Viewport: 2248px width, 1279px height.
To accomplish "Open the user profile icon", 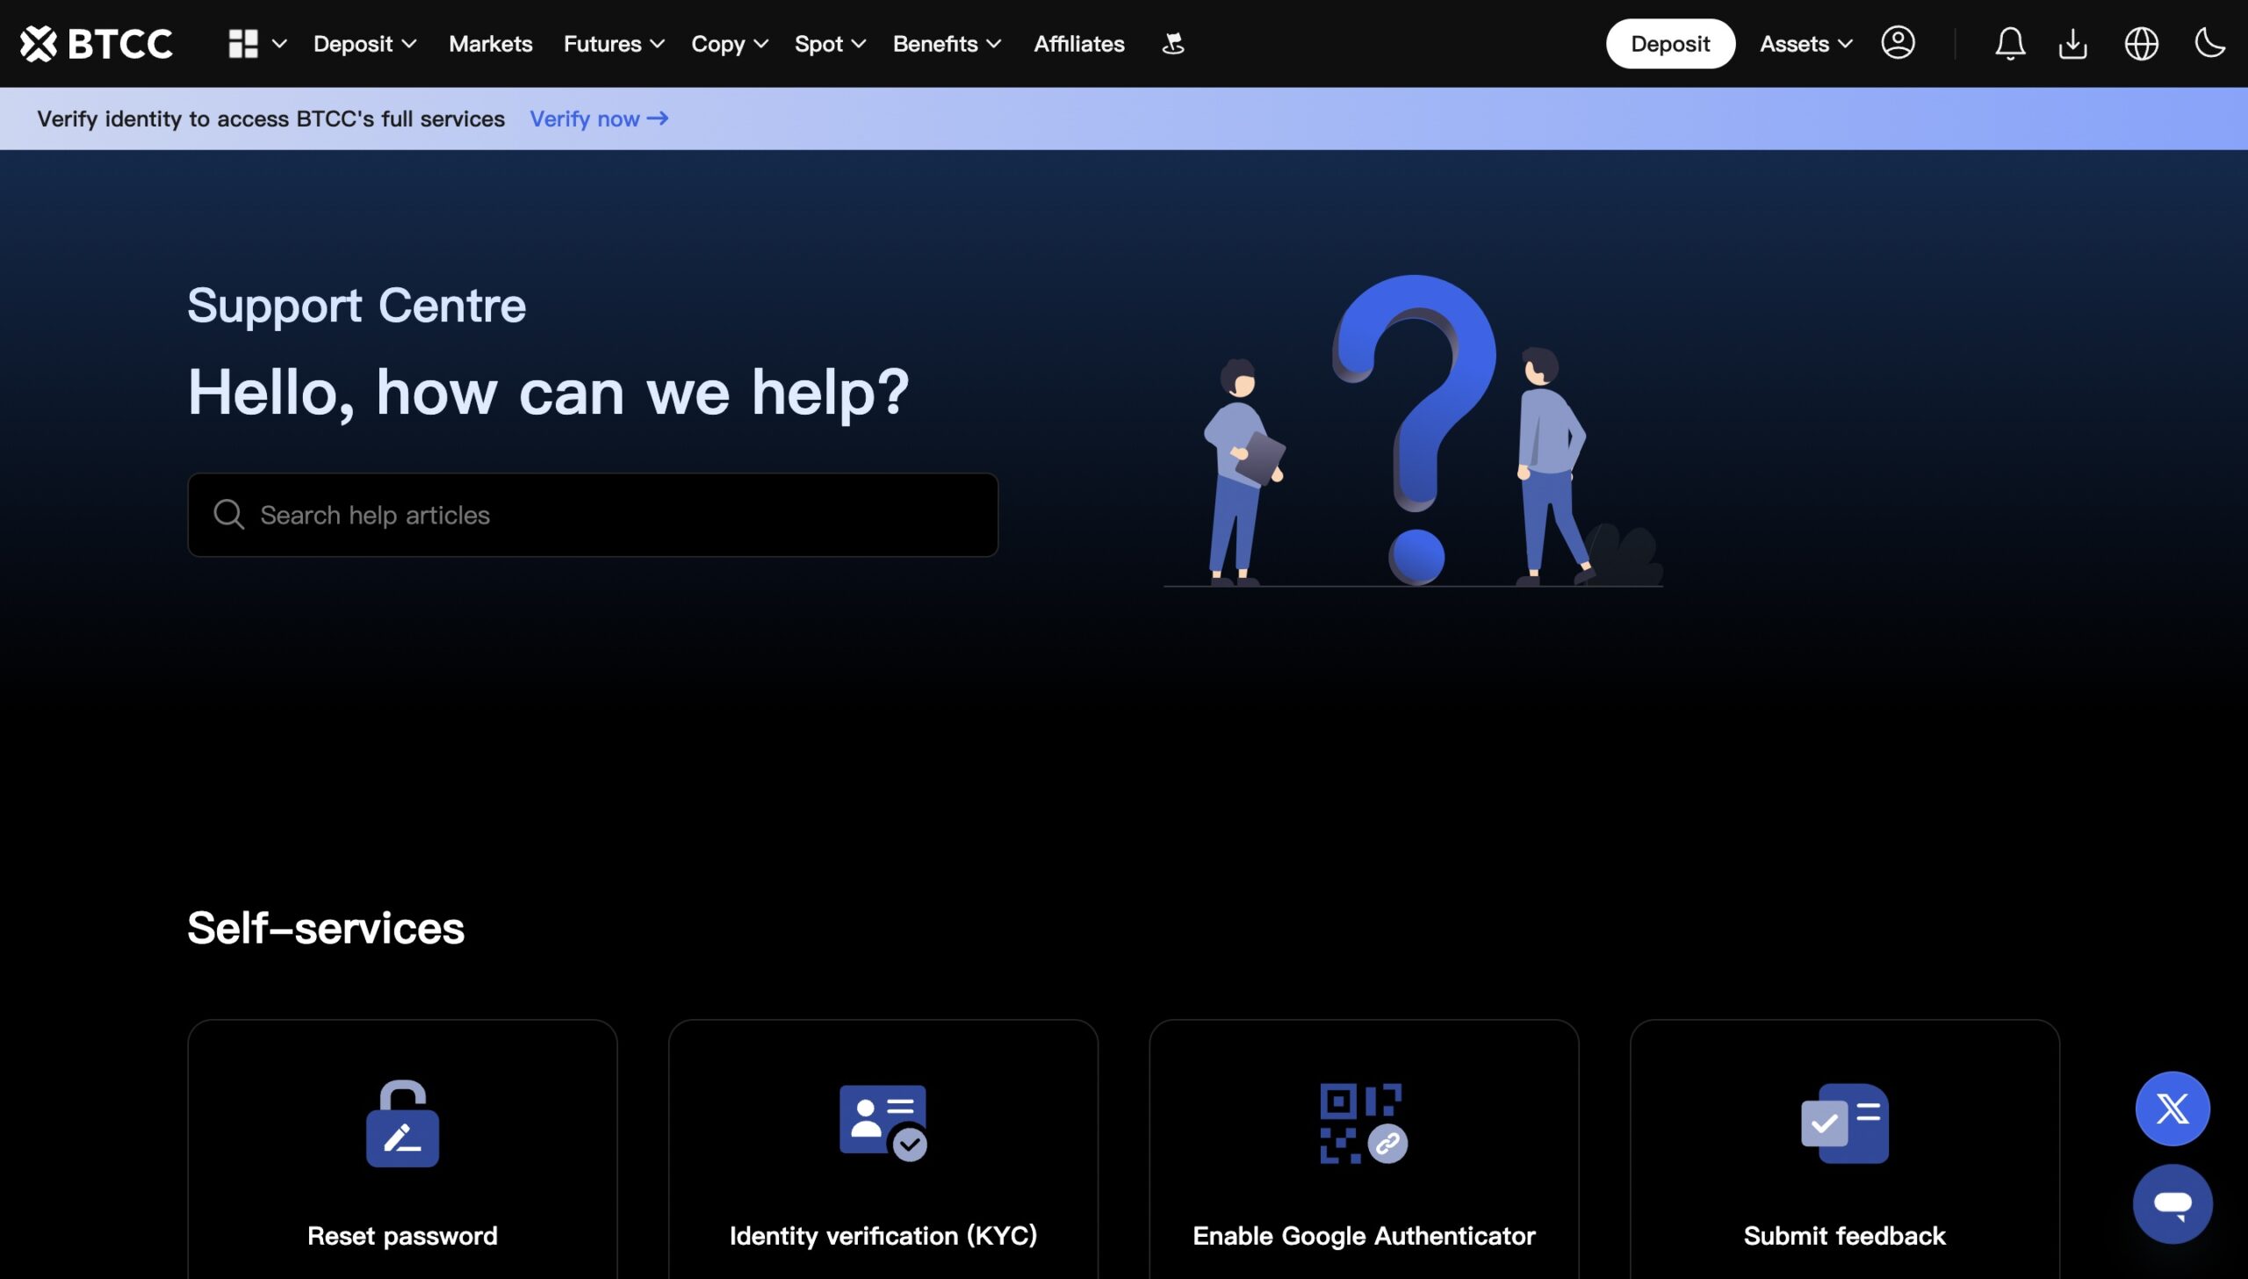I will (1898, 43).
